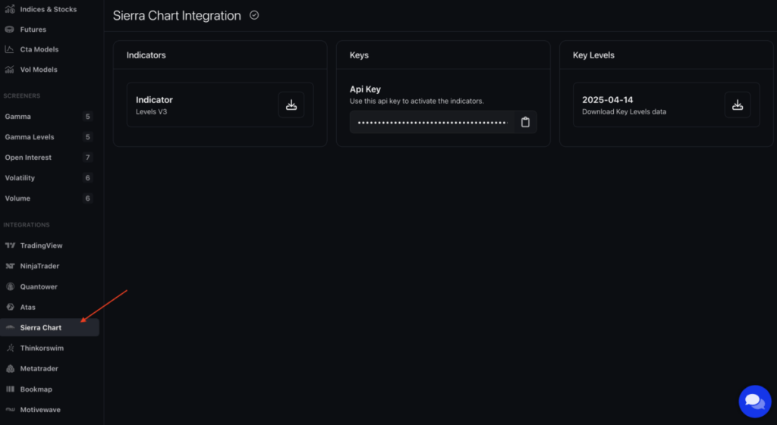The width and height of the screenshot is (777, 425).
Task: Navigate to Futures page
Action: pos(33,30)
